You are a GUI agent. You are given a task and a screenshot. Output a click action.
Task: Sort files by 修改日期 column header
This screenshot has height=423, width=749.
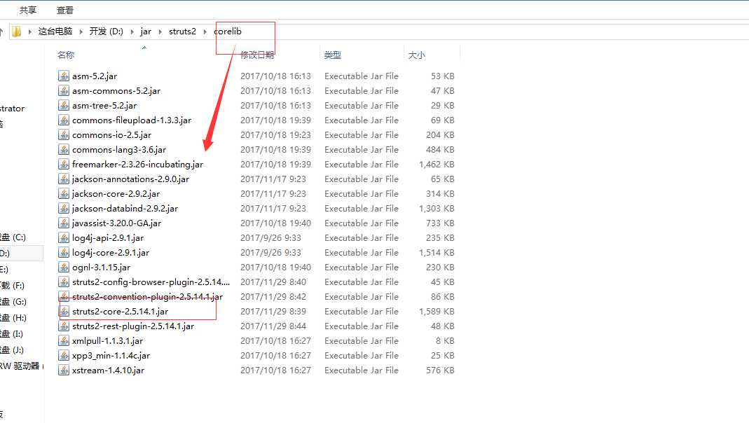pos(257,55)
